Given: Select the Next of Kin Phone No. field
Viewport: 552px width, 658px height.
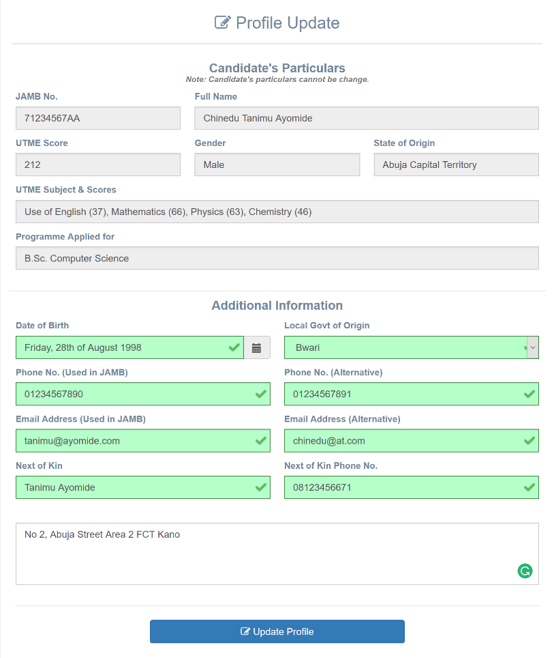Looking at the screenshot, I should [x=402, y=487].
